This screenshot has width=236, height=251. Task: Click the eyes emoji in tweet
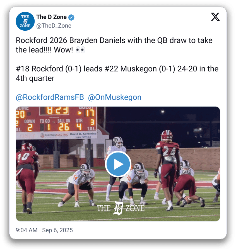point(80,50)
